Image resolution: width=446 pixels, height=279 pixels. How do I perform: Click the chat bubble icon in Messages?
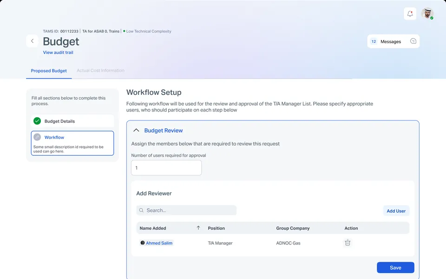413,41
